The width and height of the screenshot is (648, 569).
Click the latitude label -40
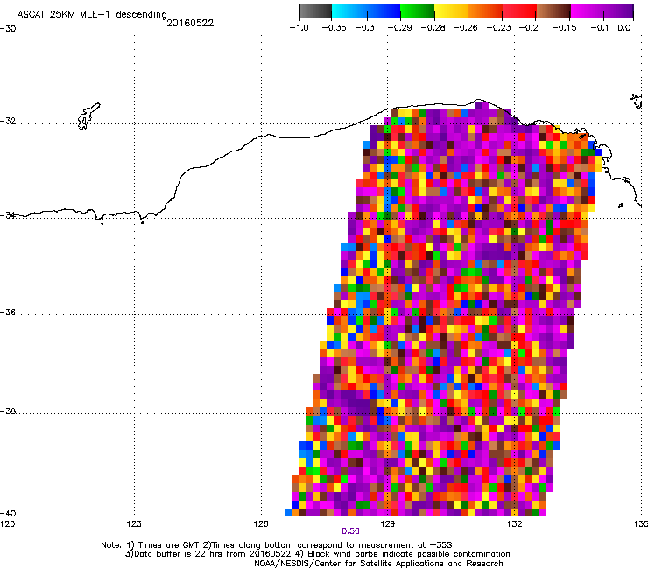[8, 513]
